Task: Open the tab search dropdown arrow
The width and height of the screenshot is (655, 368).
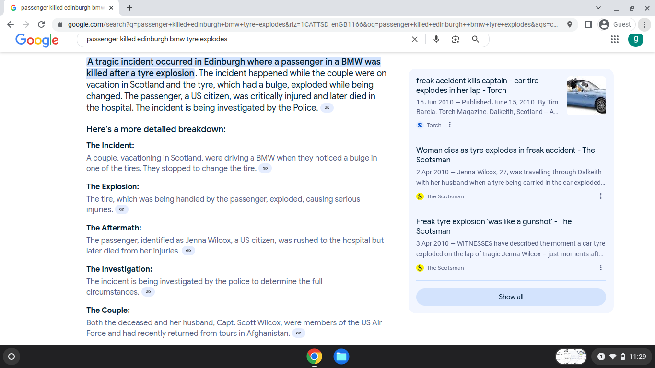Action: pos(598,8)
